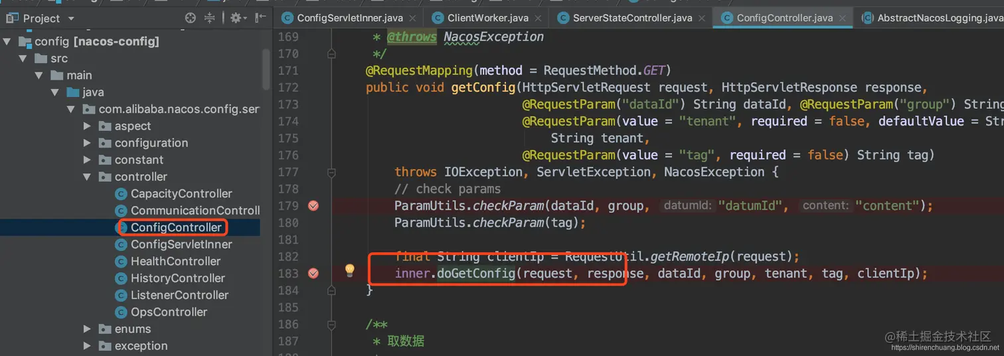Select the ConfigController.java tab
This screenshot has width=1004, height=356.
click(784, 18)
